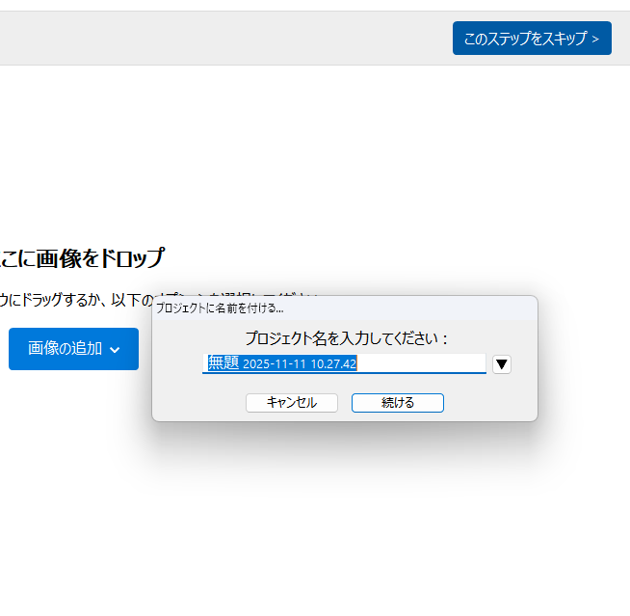Click the drag instruction text under heading
The height and width of the screenshot is (616, 630).
(x=77, y=300)
